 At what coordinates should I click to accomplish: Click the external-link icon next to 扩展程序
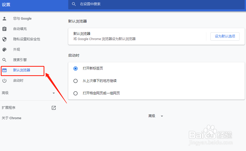coord(54,108)
